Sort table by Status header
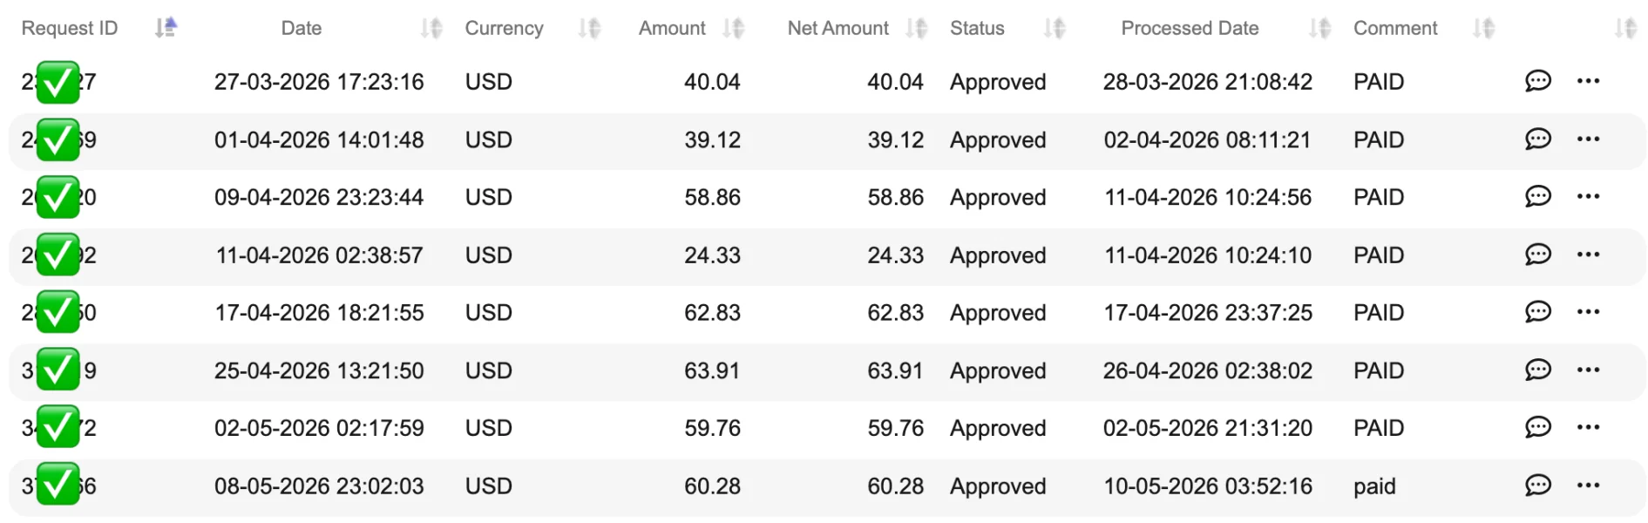1648x523 pixels. pos(1055,28)
